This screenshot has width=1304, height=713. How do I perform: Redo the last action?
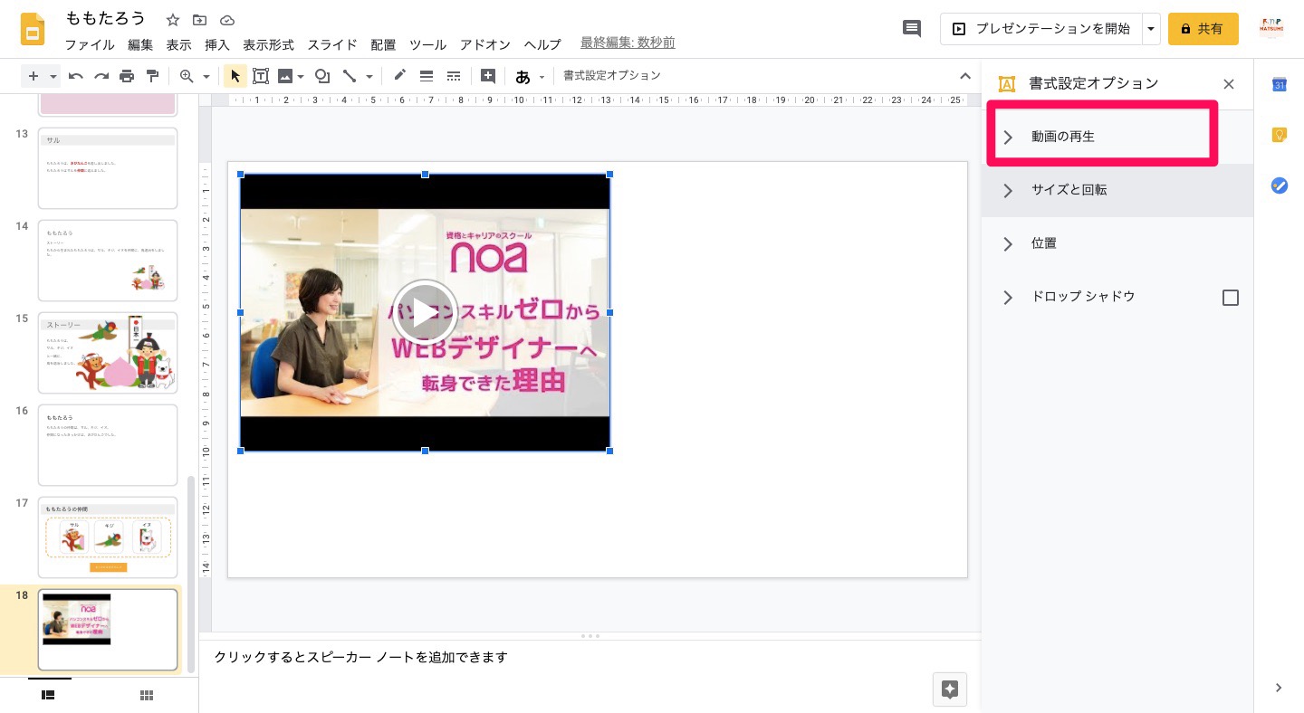(x=101, y=76)
